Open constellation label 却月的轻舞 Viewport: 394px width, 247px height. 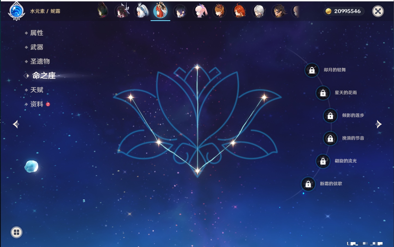point(335,70)
